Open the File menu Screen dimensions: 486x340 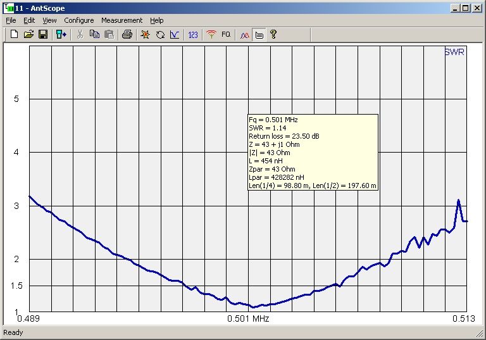pyautogui.click(x=11, y=20)
